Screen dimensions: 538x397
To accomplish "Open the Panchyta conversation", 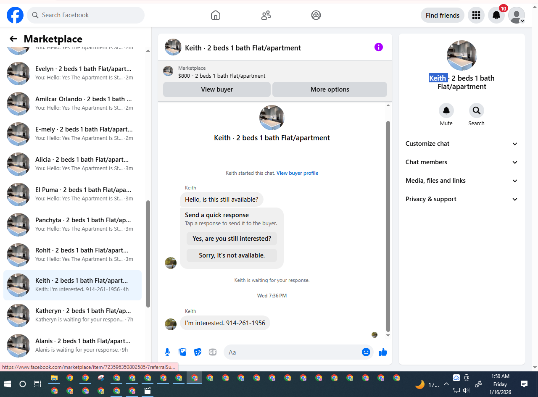I will 72,224.
